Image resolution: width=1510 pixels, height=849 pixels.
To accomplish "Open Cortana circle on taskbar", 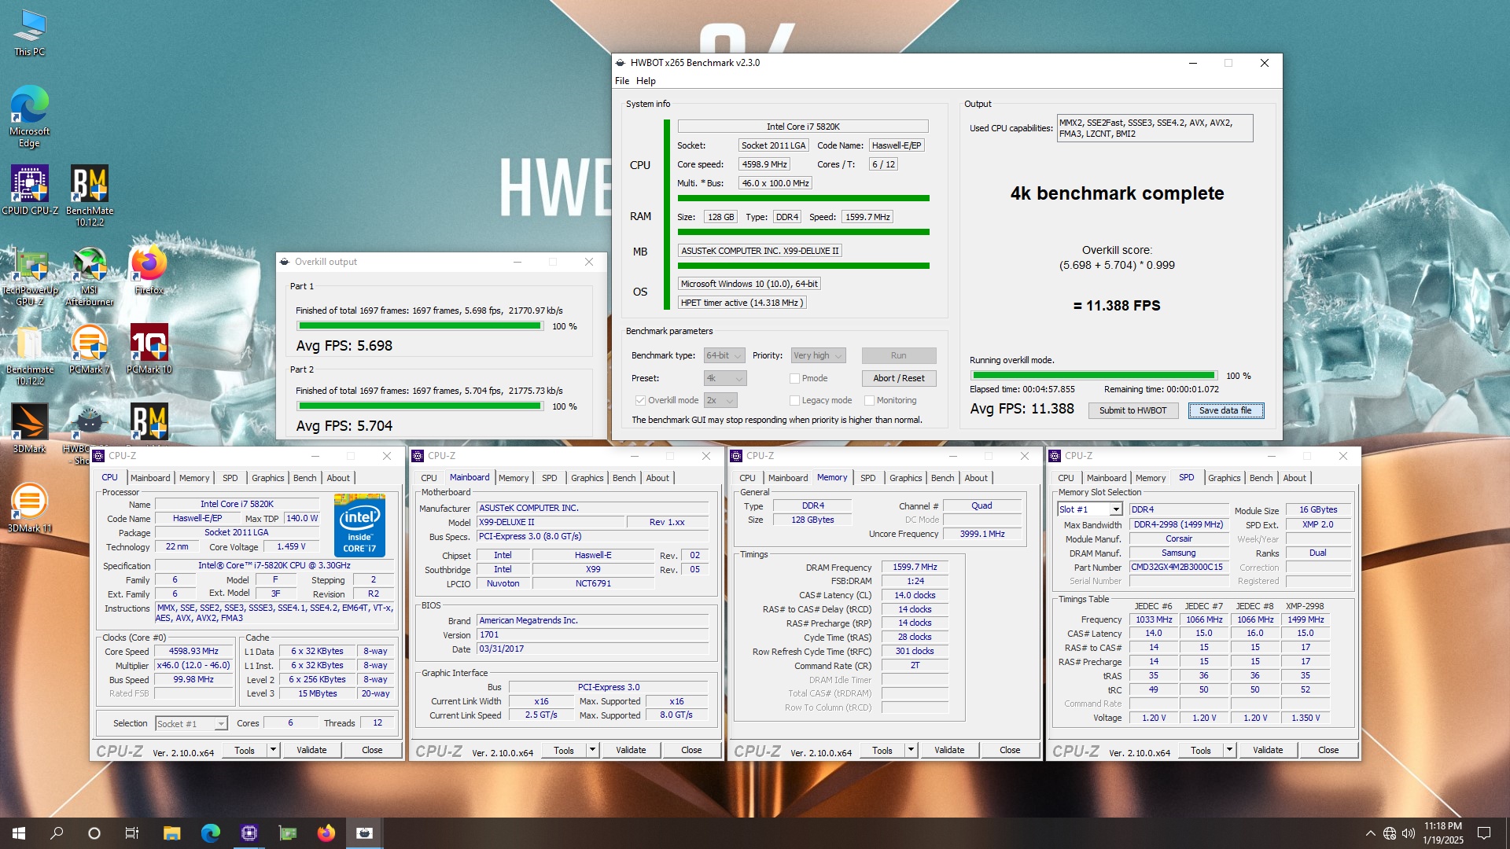I will [94, 833].
